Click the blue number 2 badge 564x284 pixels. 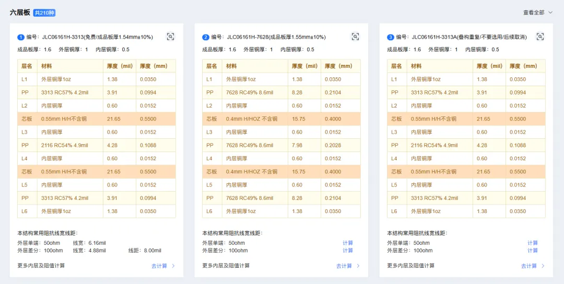(x=206, y=37)
